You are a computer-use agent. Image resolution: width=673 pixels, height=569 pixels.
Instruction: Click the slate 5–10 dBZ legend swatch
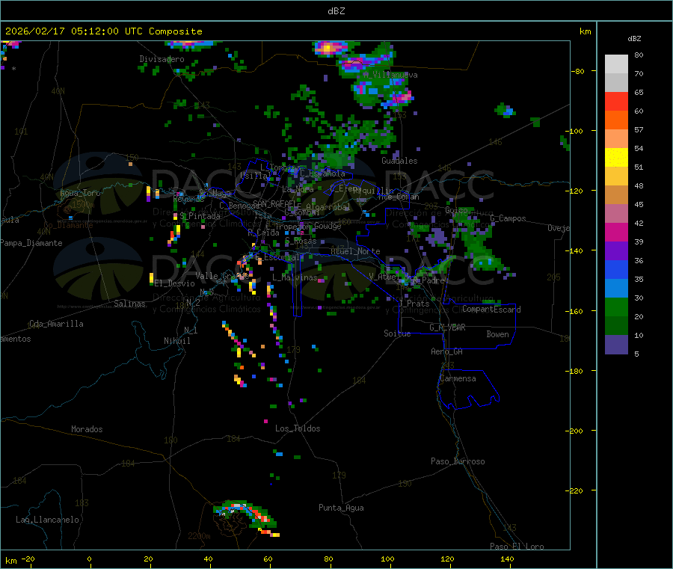[616, 345]
